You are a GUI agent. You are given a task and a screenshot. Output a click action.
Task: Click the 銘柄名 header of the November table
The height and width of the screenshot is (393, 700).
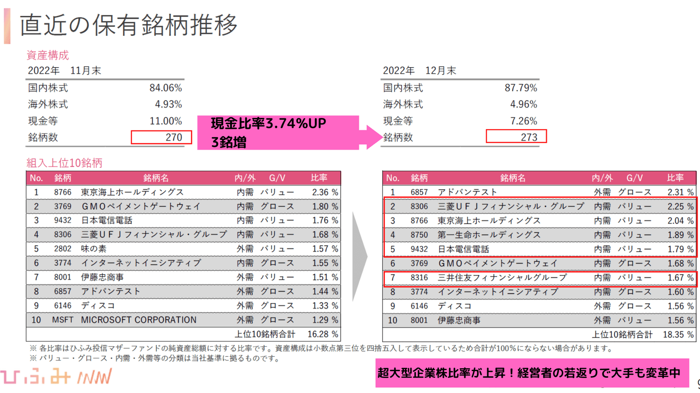tap(156, 178)
